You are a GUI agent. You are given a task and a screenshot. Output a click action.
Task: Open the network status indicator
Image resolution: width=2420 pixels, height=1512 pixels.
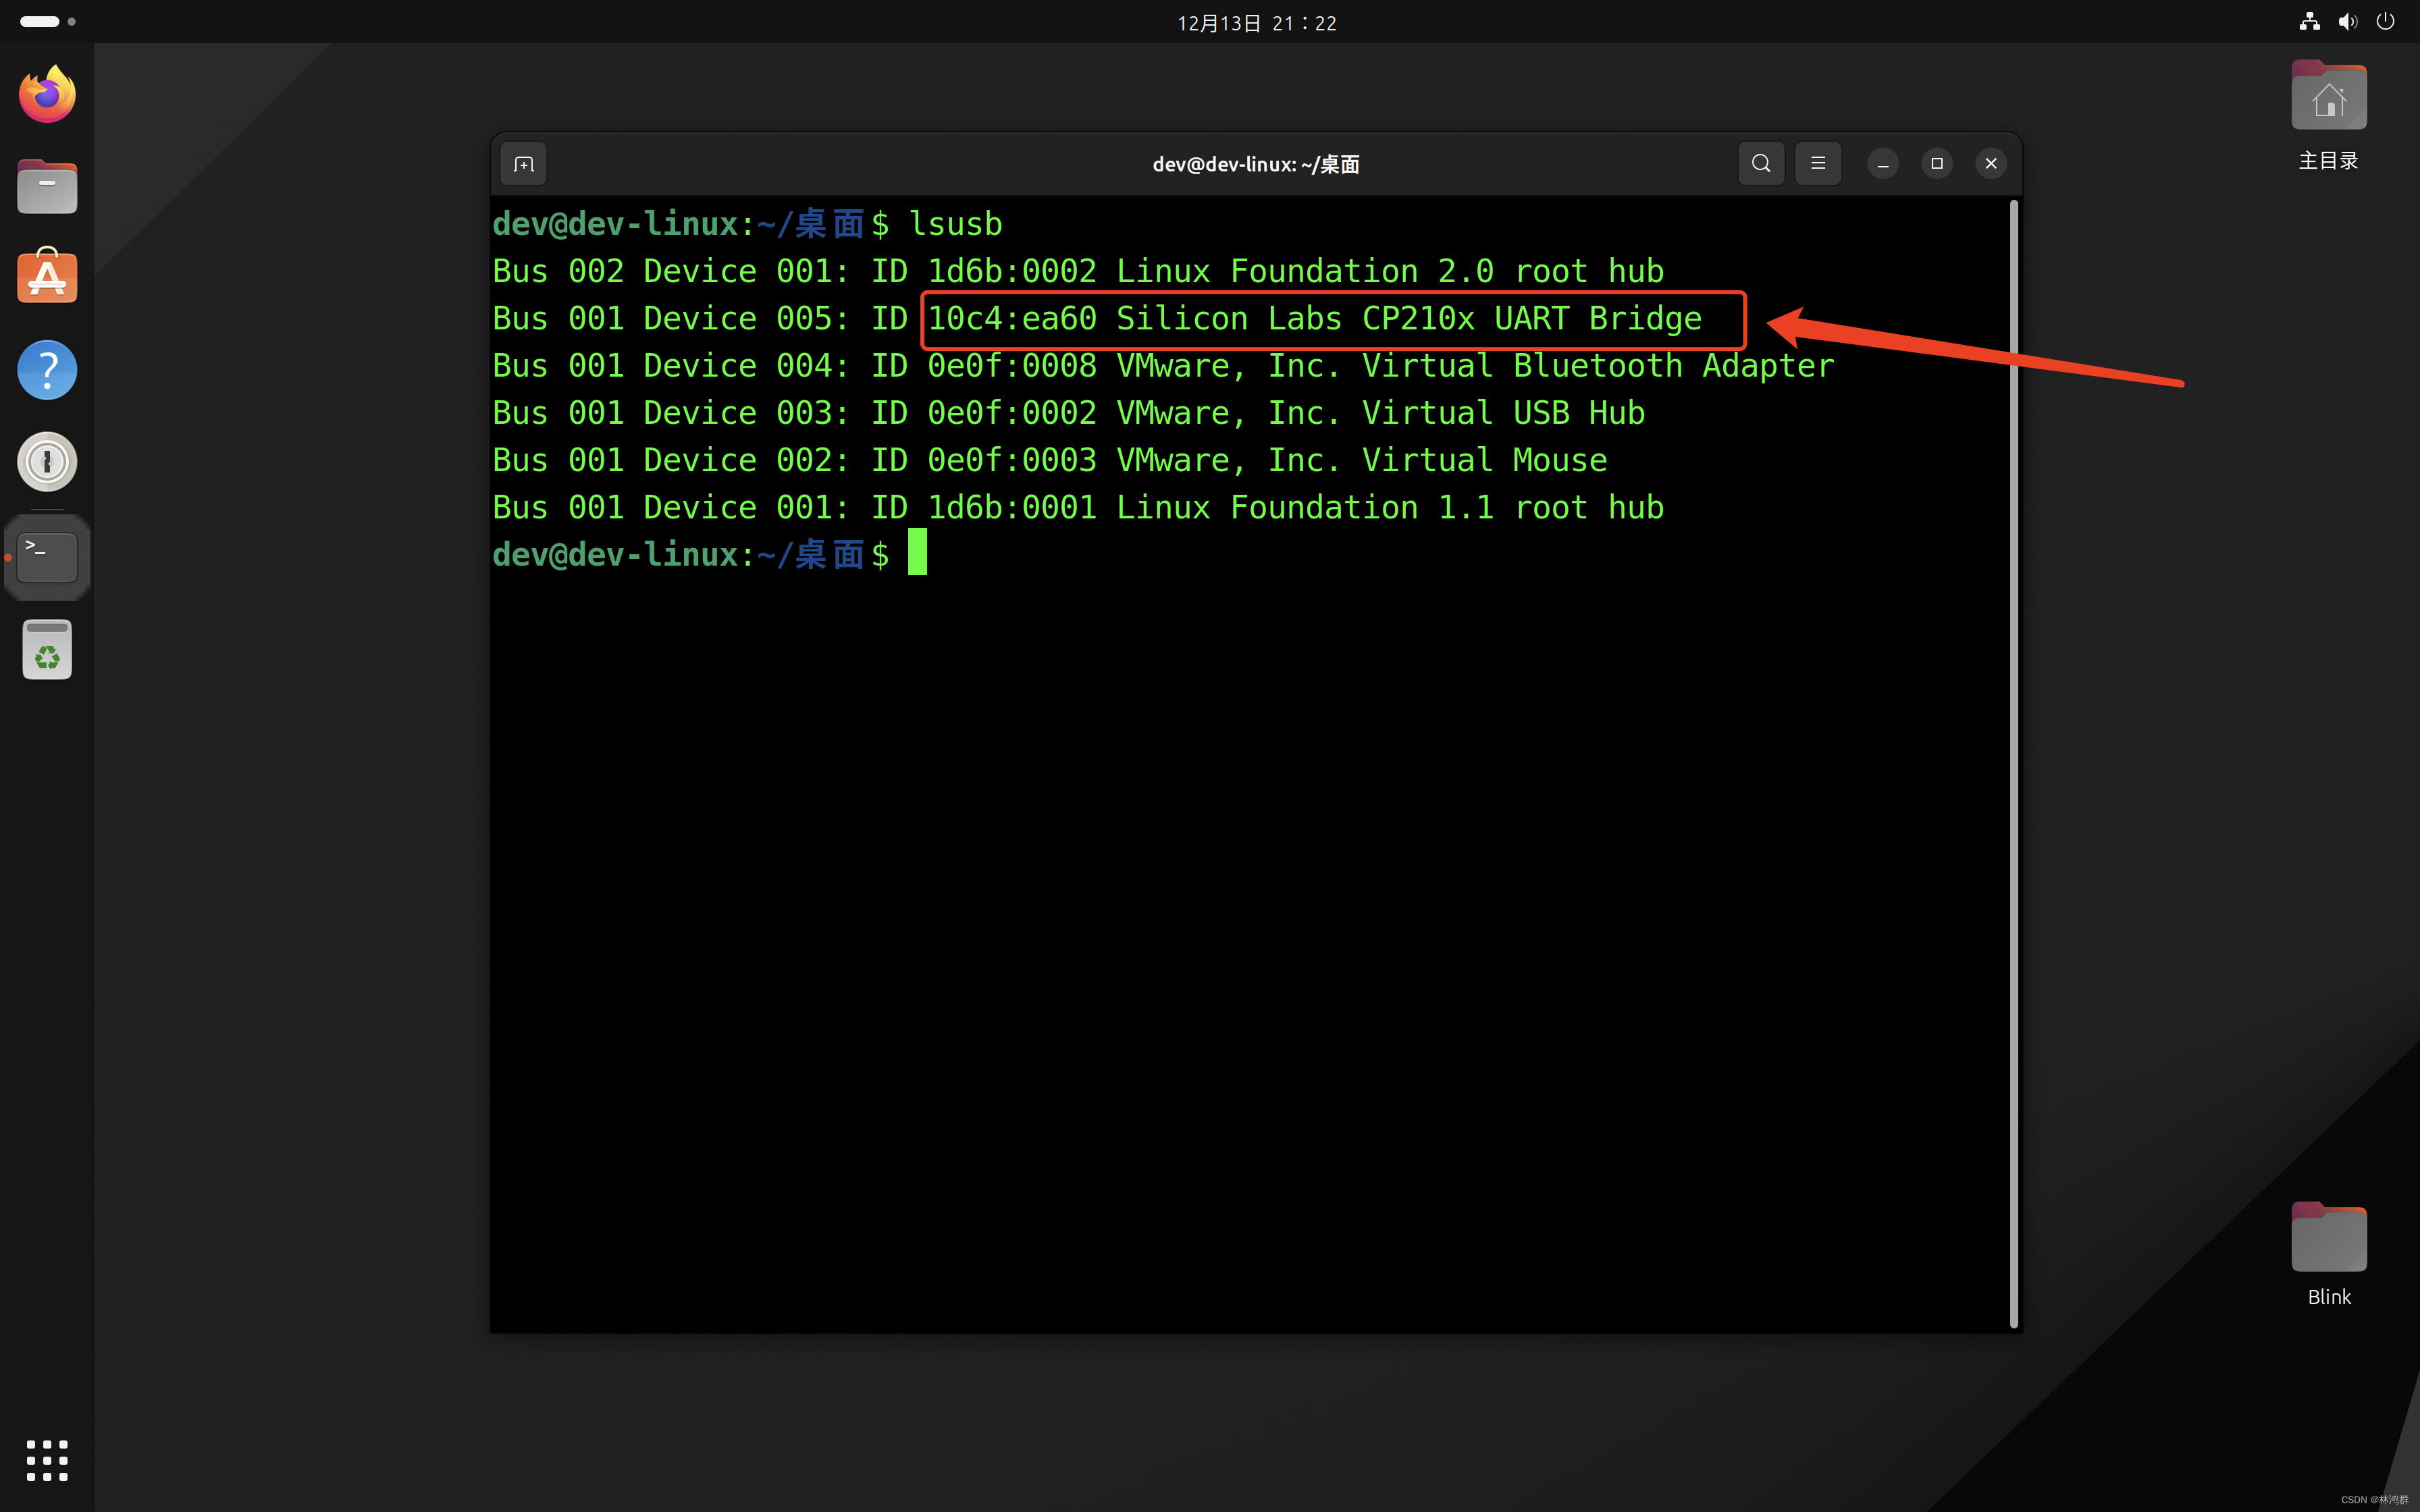[2309, 21]
